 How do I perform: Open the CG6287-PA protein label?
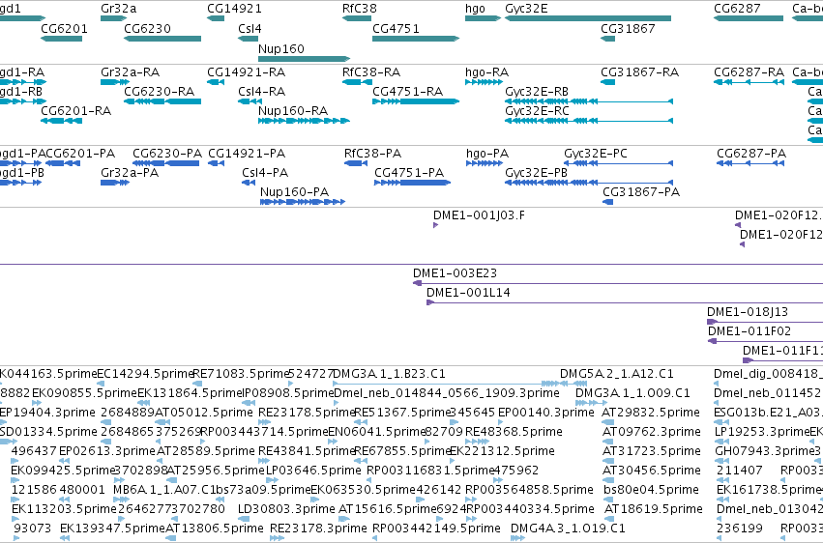click(751, 153)
